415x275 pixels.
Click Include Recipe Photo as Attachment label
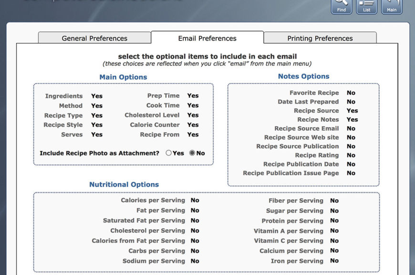(100, 153)
